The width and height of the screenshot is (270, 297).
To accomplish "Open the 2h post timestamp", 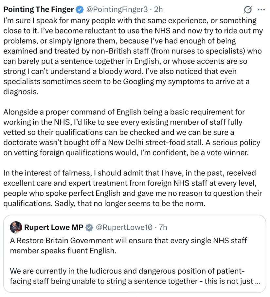I will [x=158, y=9].
